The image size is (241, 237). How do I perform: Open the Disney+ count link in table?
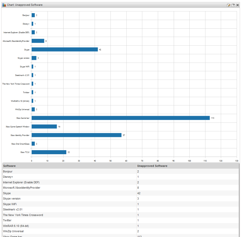tap(138, 177)
